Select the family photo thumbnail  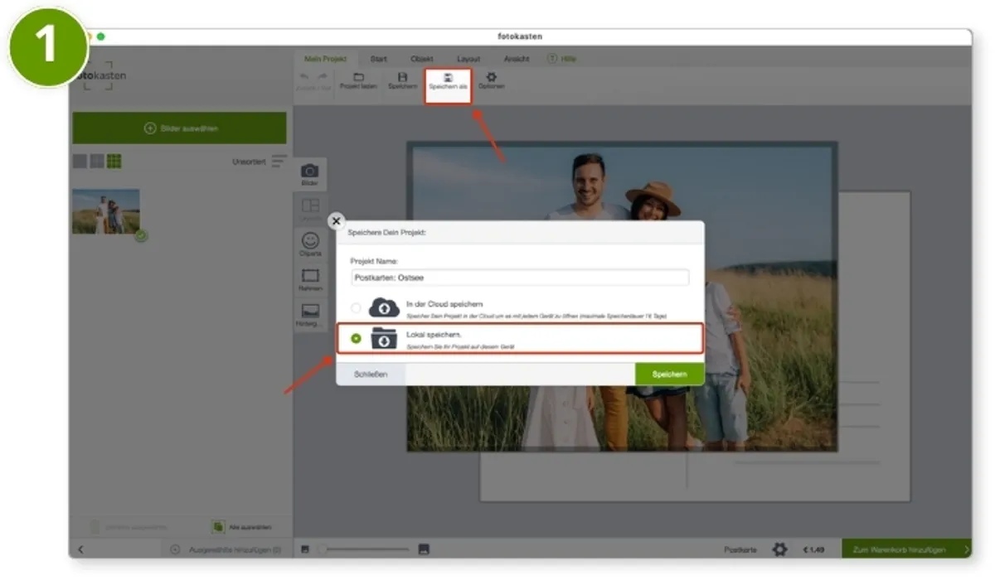(106, 211)
